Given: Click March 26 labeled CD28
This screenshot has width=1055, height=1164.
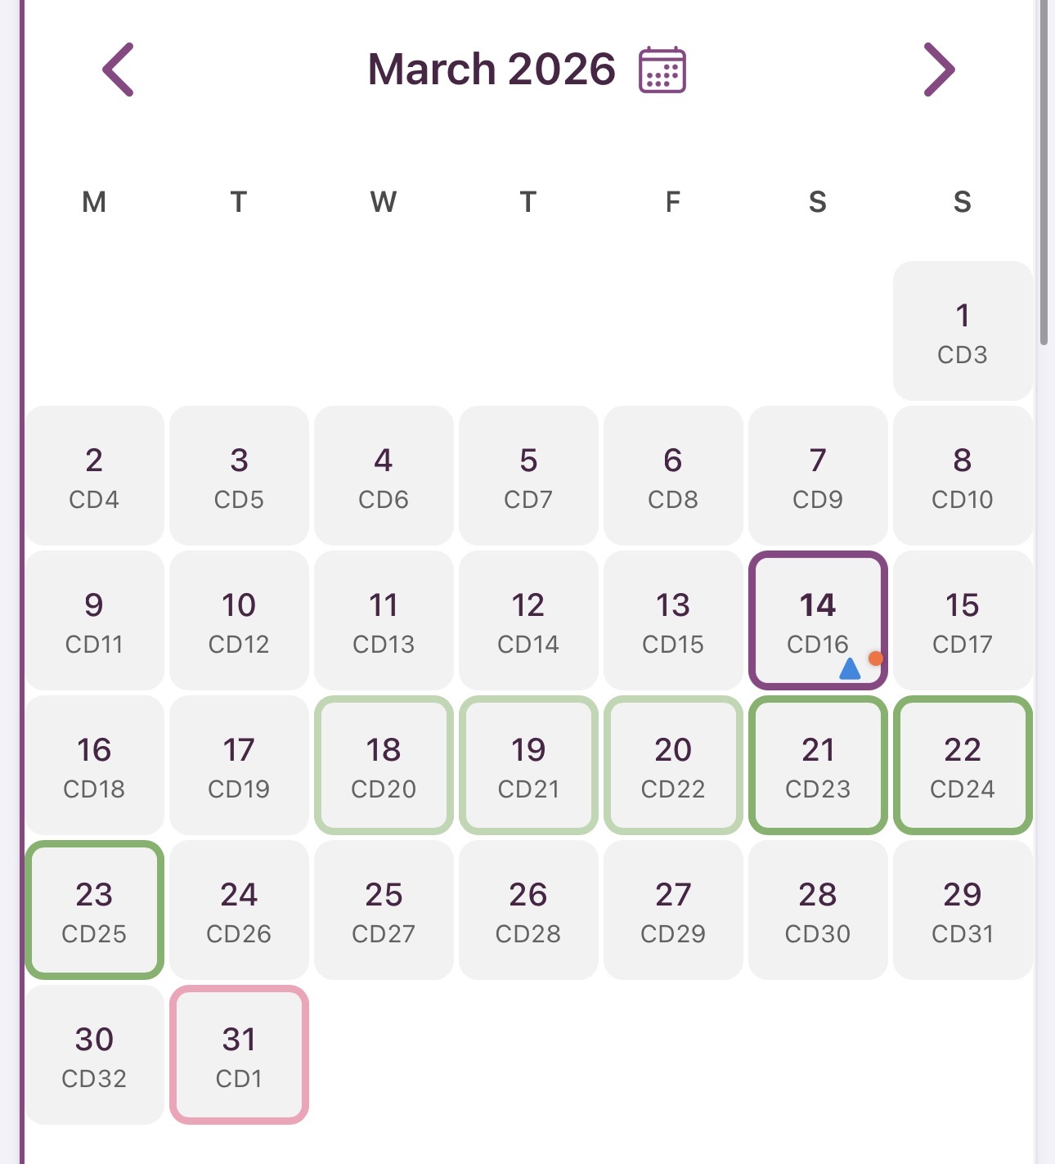Looking at the screenshot, I should 528,910.
